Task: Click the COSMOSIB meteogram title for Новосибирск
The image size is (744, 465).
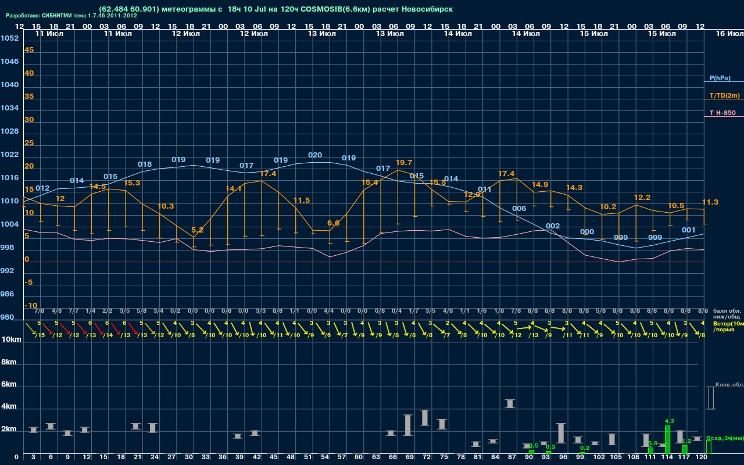Action: click(276, 9)
